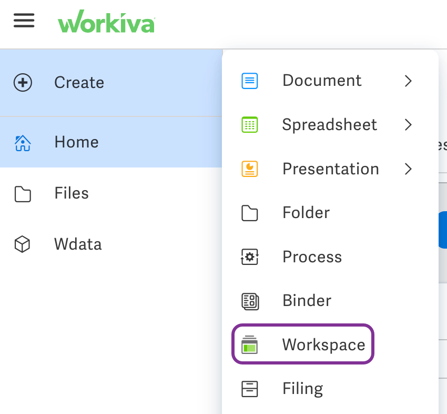Click the Home house icon
This screenshot has height=414, width=447.
click(x=23, y=142)
